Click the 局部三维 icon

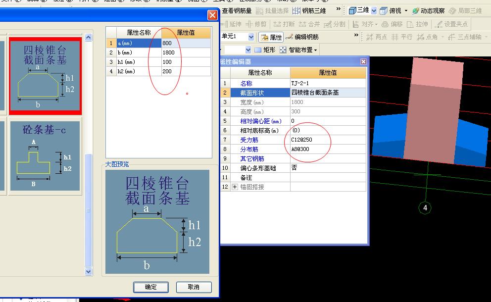(x=452, y=11)
